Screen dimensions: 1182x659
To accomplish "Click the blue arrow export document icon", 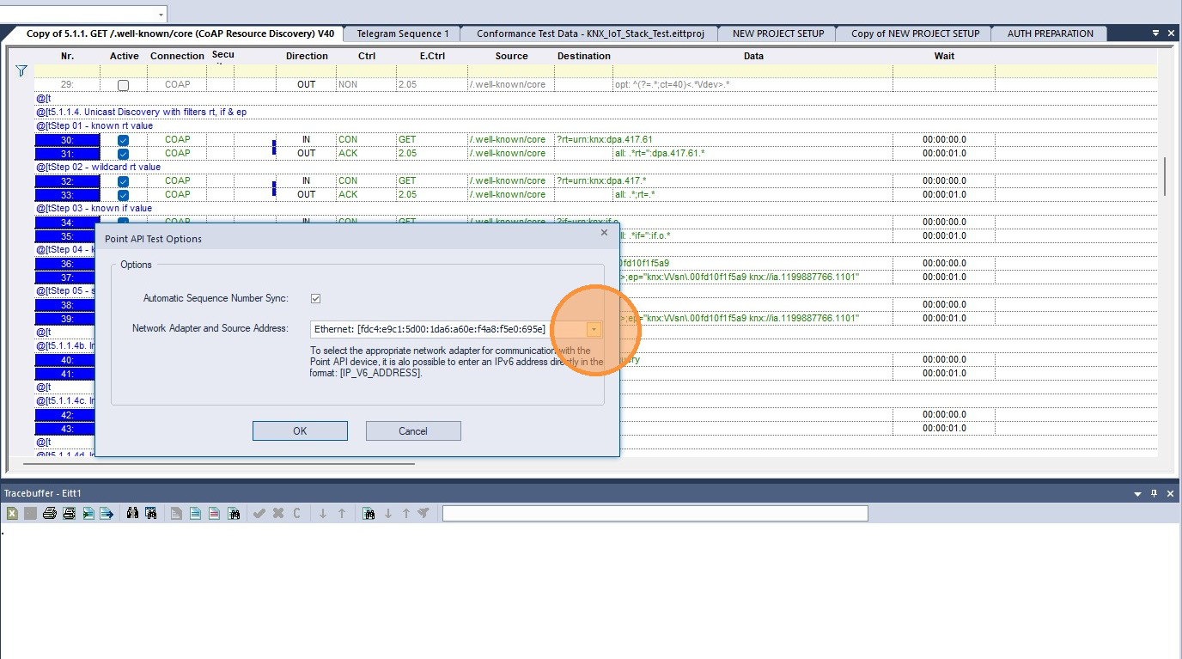I will click(107, 514).
